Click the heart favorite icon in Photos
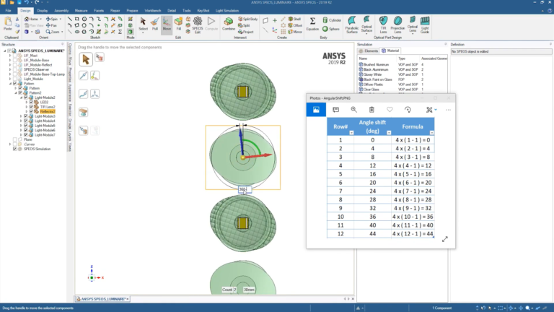Screen dimensions: 554x312 pos(390,110)
